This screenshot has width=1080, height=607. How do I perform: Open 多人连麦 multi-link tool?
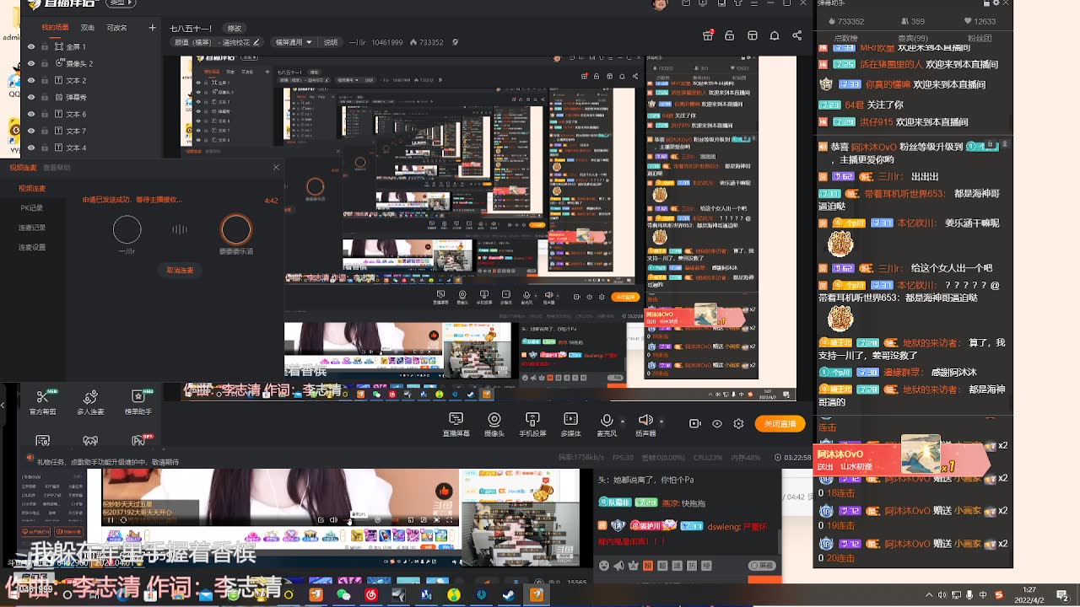coord(90,400)
